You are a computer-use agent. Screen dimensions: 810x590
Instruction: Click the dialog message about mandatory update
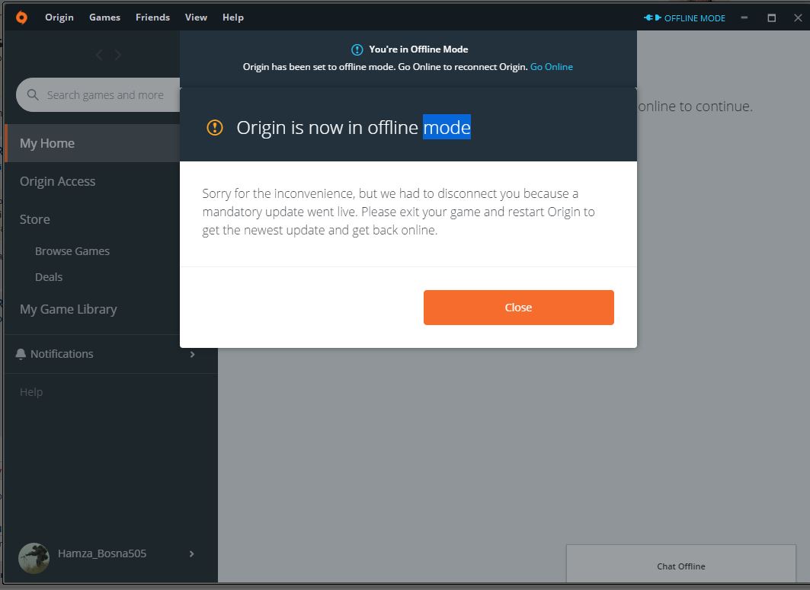pos(399,212)
